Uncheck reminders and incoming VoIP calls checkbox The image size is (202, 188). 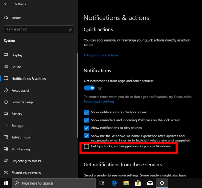[x=87, y=120]
